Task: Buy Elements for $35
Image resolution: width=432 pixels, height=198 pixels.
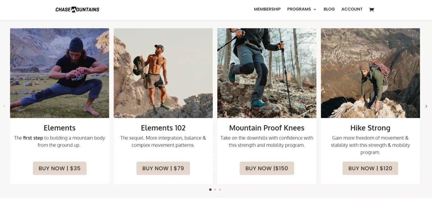Action: click(60, 168)
